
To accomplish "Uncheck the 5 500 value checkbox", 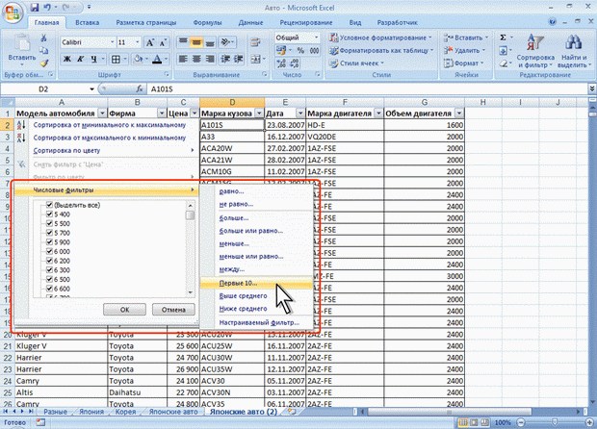I will click(x=49, y=223).
